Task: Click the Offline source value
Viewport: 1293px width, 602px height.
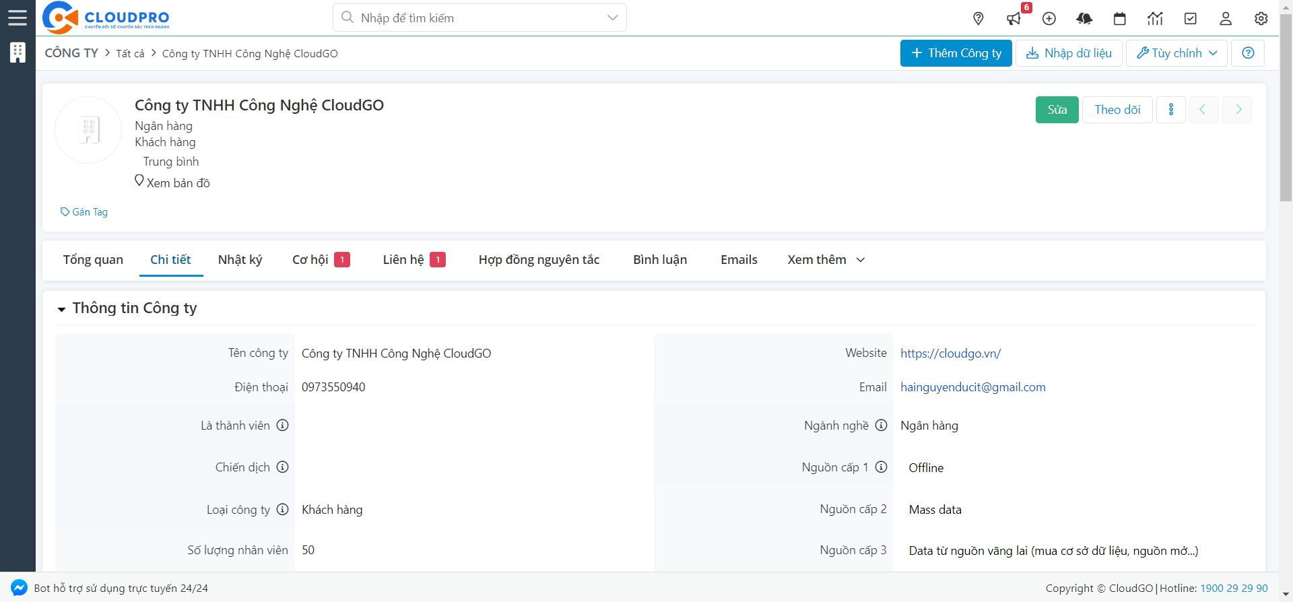Action: coord(926,468)
